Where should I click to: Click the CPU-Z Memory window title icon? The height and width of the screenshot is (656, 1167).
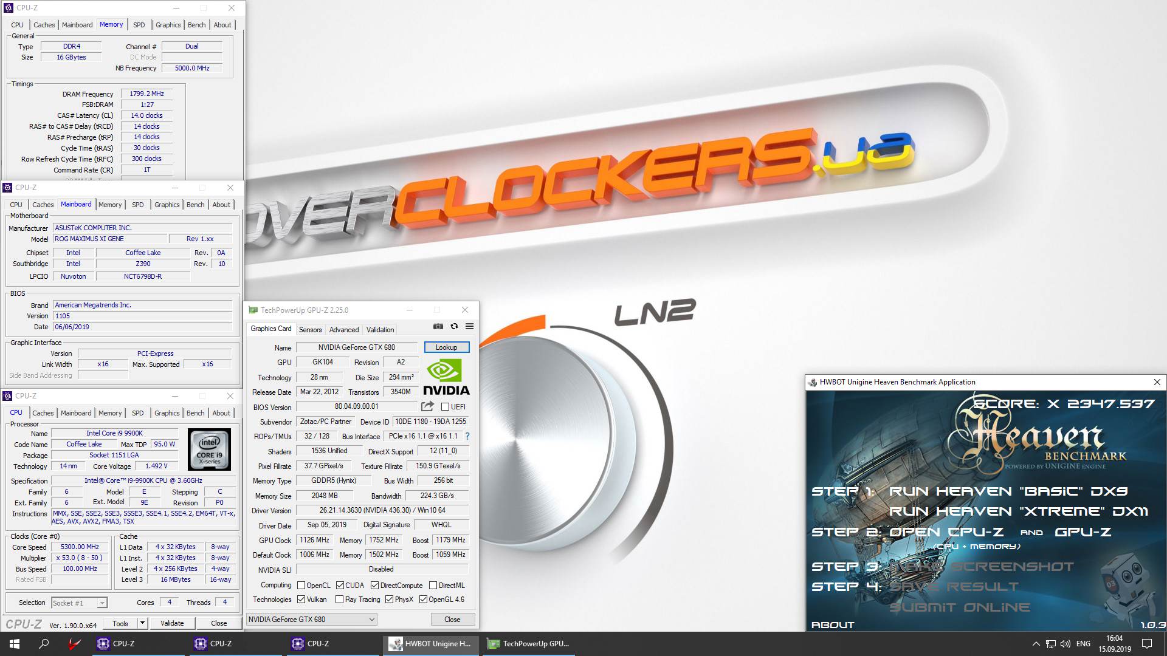9,8
